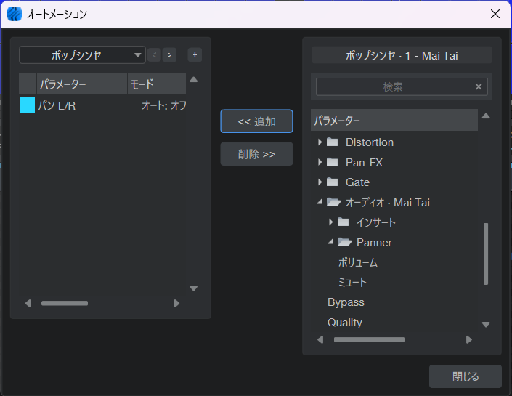The width and height of the screenshot is (512, 396).
Task: Select the Pan-FX tree item
Action: [x=364, y=162]
